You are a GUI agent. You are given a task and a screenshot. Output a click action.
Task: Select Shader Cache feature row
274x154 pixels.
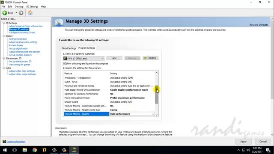click(109, 102)
